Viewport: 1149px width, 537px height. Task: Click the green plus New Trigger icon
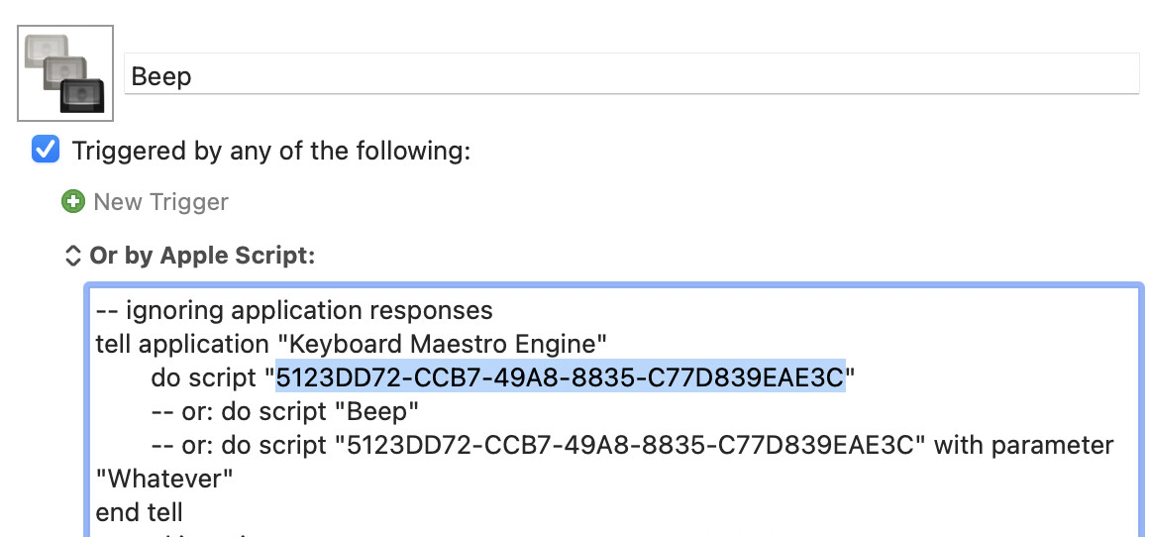point(73,202)
